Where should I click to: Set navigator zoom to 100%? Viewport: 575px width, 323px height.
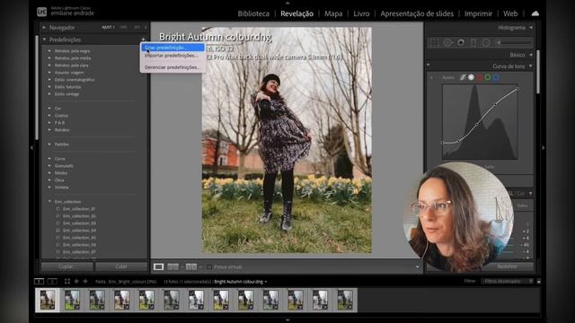pyautogui.click(x=124, y=28)
